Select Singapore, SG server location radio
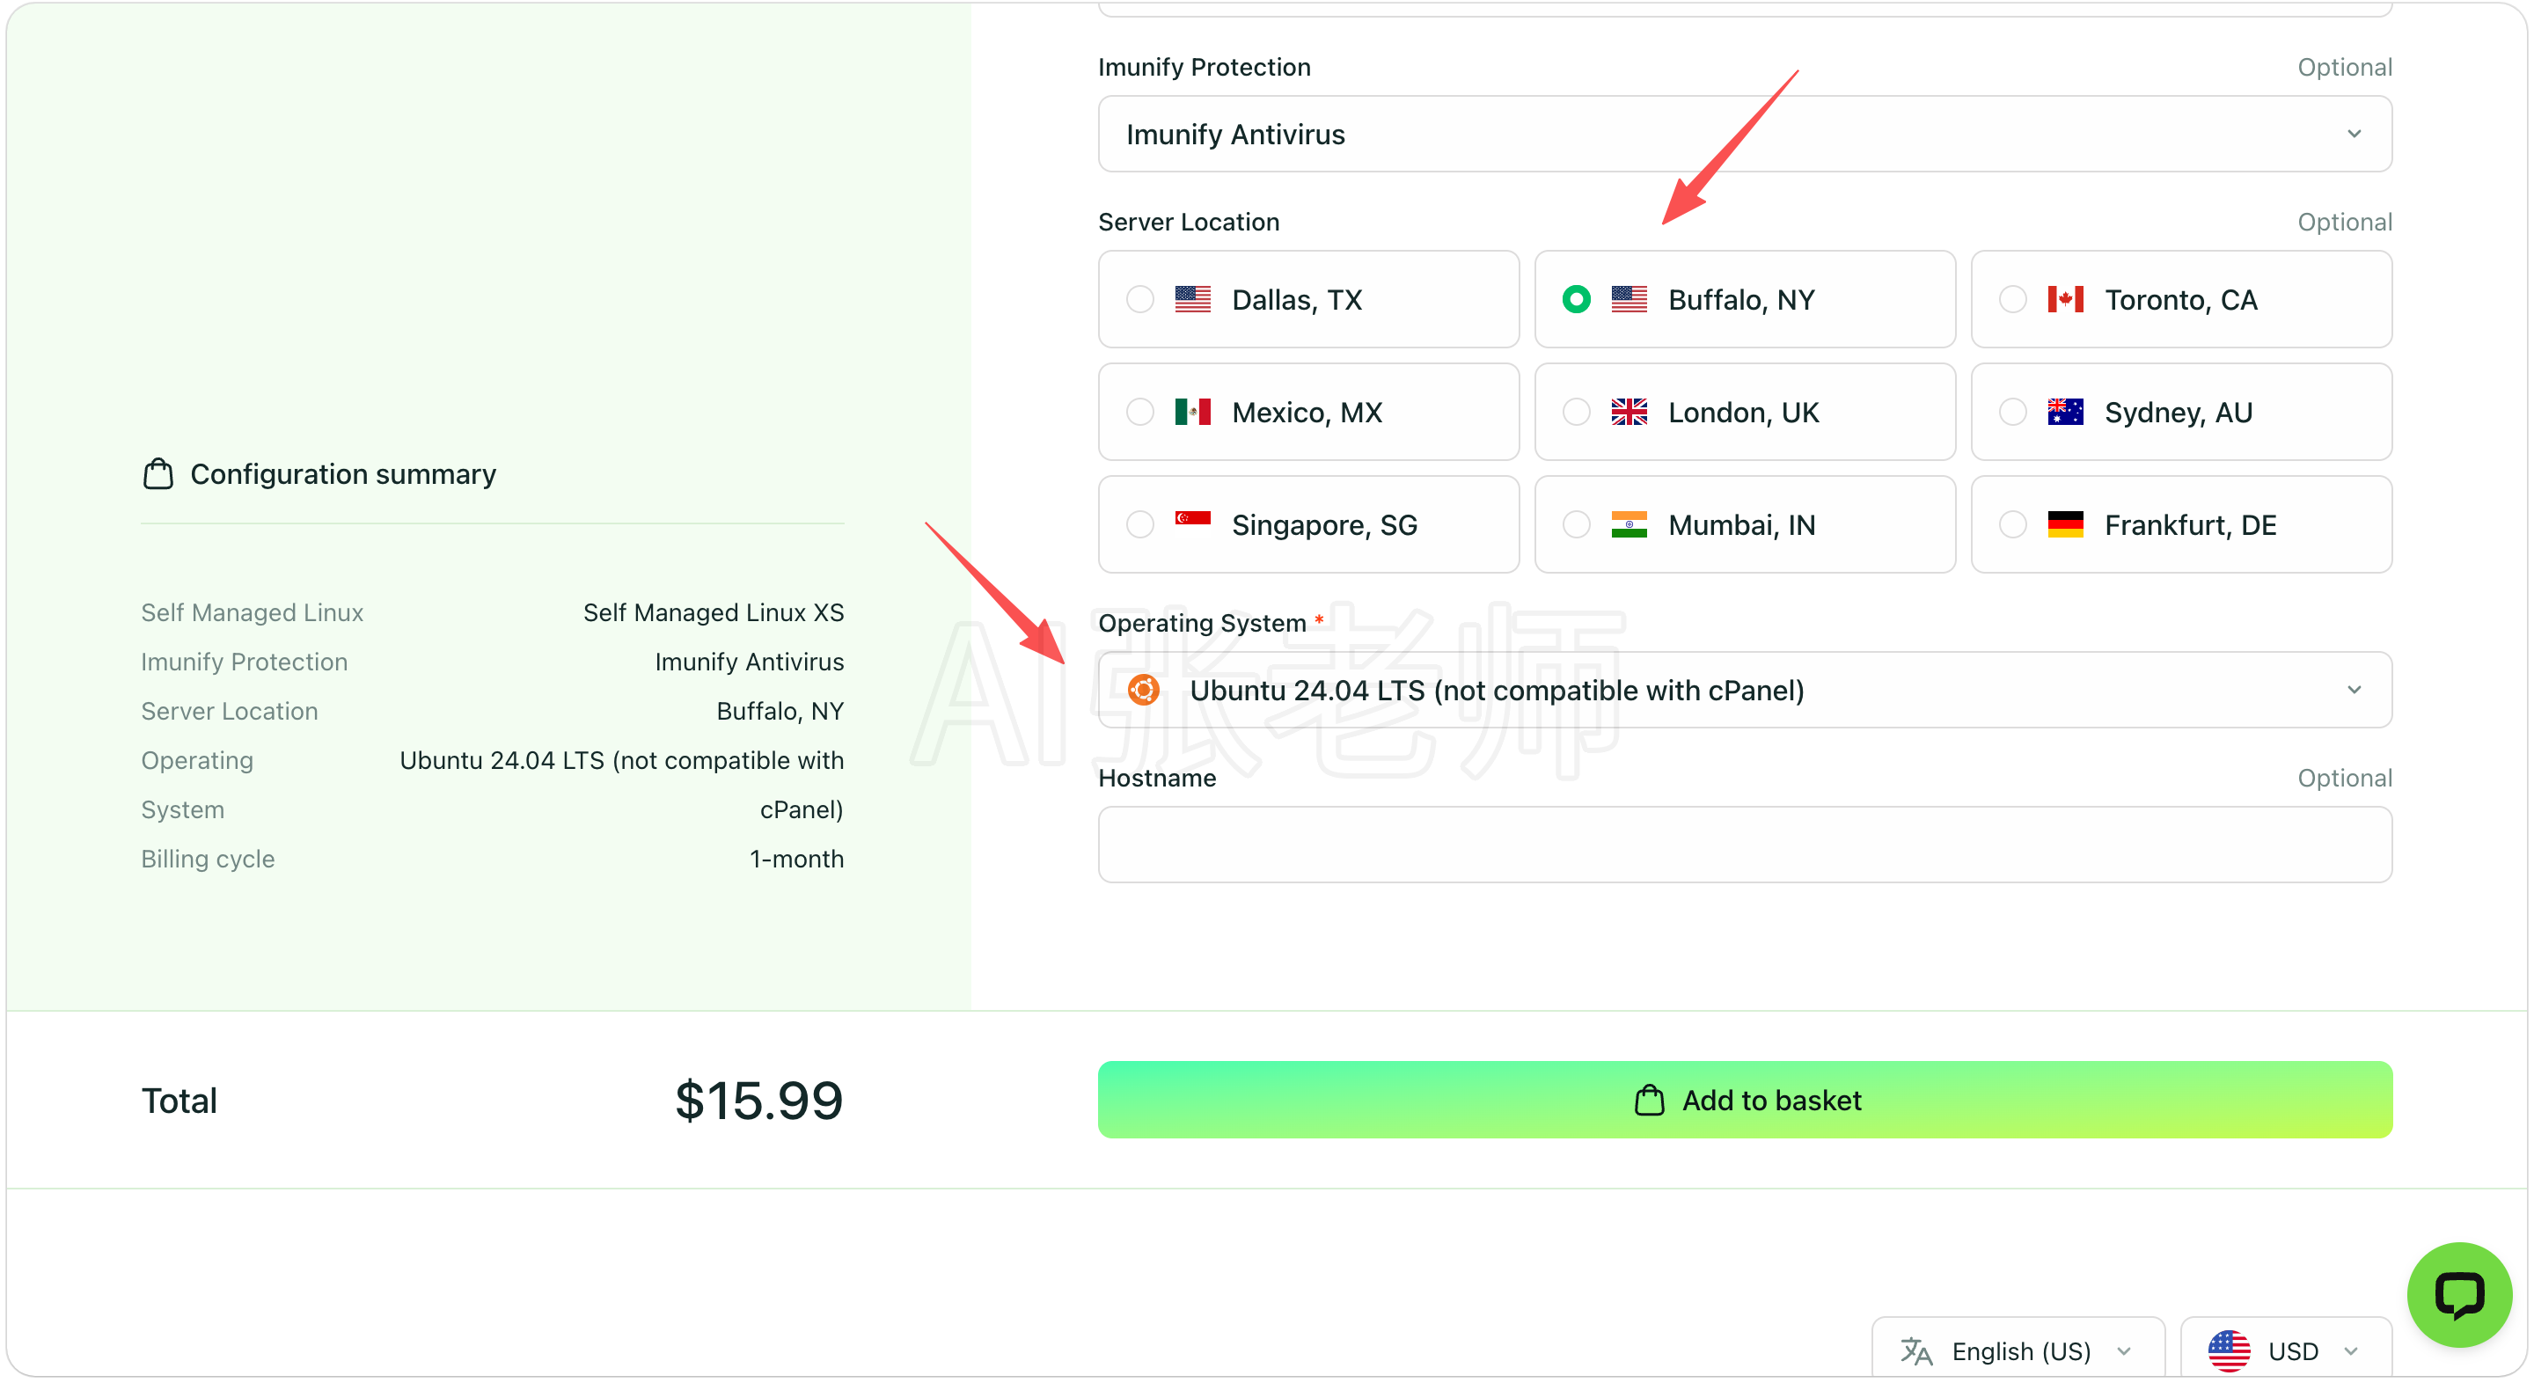 coord(1140,524)
